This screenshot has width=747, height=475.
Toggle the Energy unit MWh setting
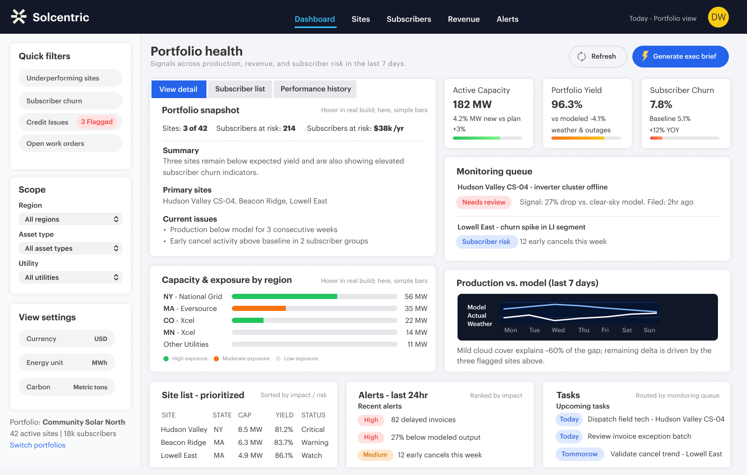[67, 363]
